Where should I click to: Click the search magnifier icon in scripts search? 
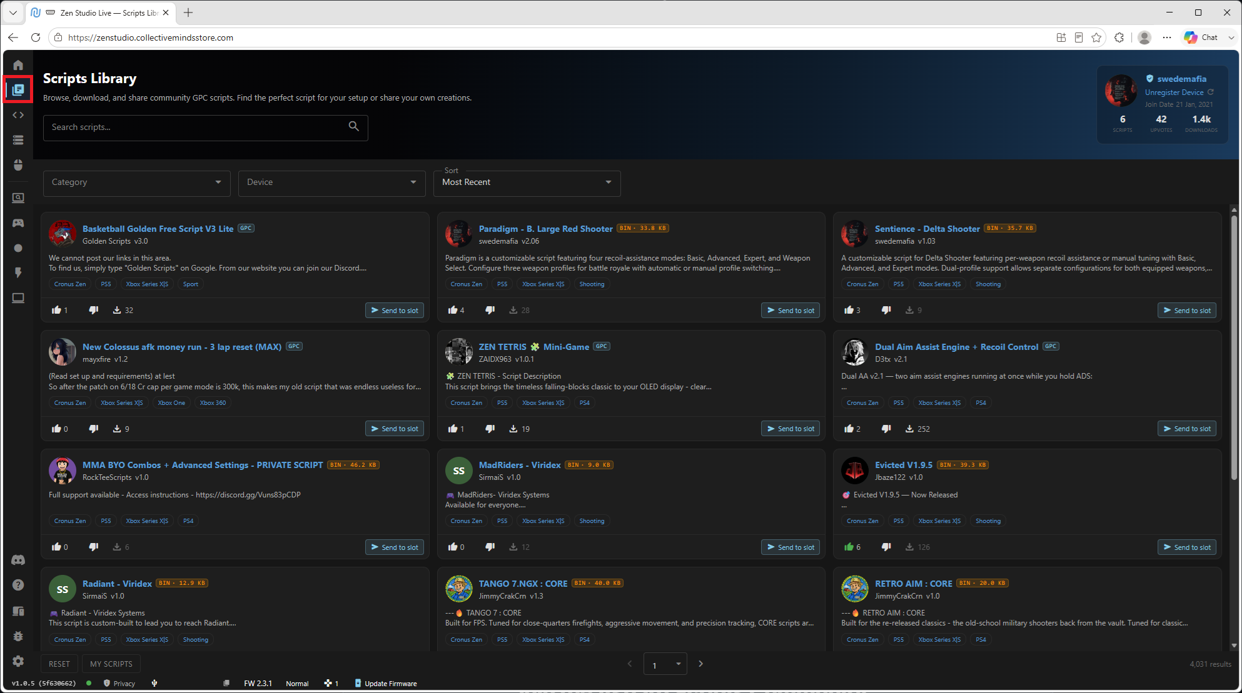click(353, 127)
